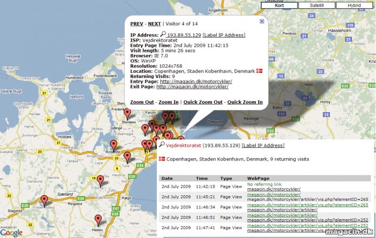This screenshot has height=238, width=376.
Task: Click the WebPage column header
Action: (258, 178)
